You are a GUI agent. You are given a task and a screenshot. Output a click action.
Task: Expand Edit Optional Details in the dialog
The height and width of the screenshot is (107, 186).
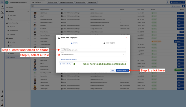point(69,59)
